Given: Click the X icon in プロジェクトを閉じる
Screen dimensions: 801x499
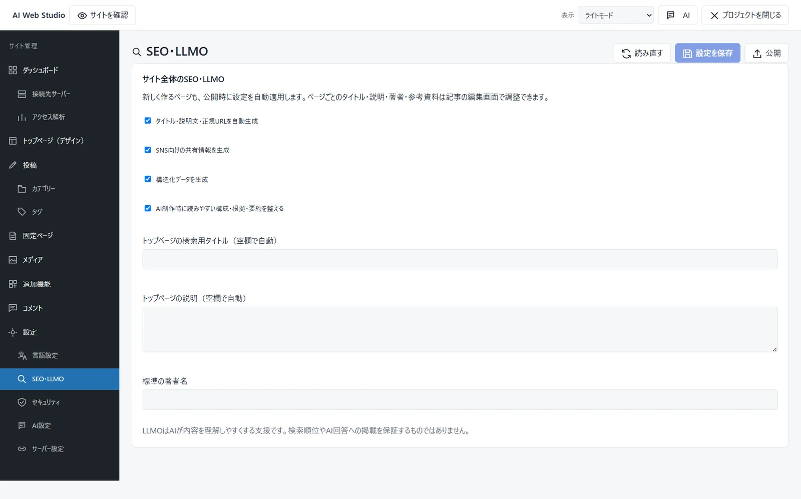Looking at the screenshot, I should 714,16.
